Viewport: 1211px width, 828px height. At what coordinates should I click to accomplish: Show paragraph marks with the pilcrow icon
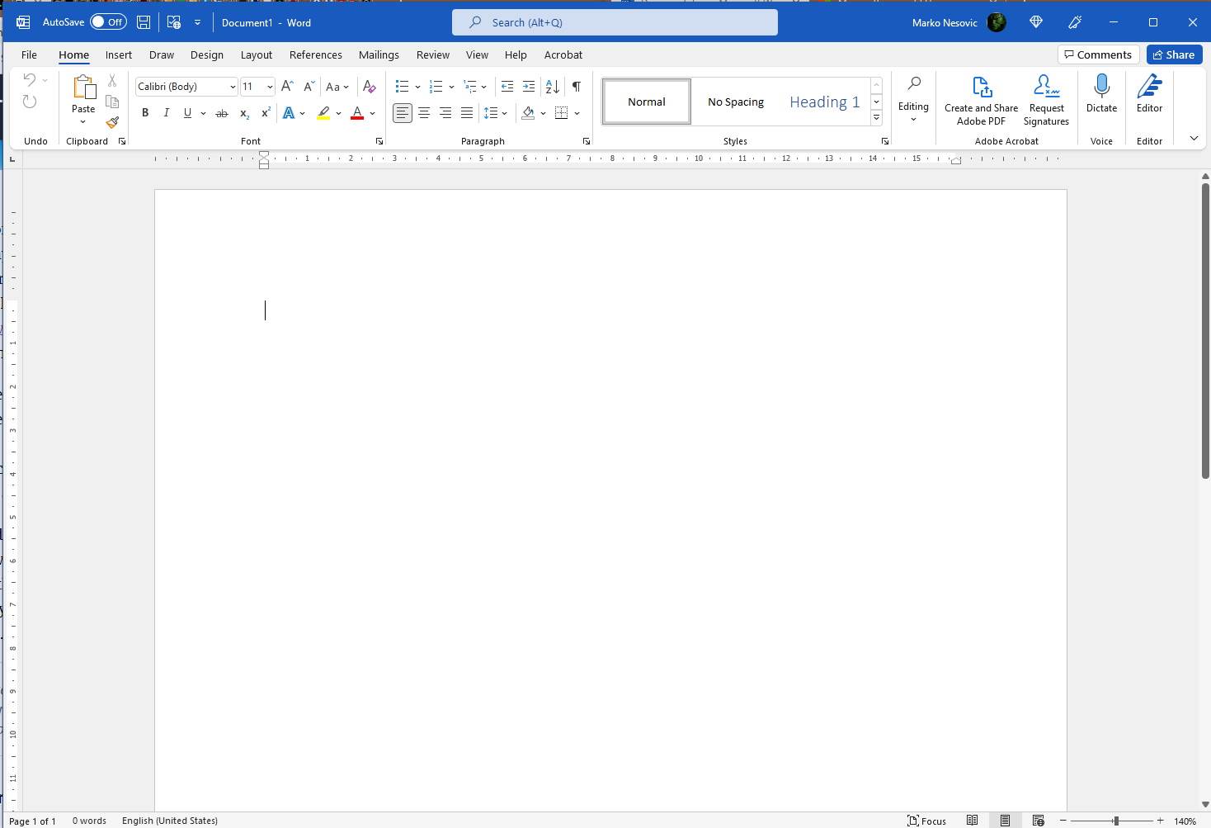pos(576,86)
